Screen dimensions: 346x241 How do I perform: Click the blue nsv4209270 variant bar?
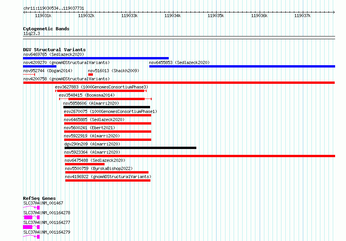point(40,66)
